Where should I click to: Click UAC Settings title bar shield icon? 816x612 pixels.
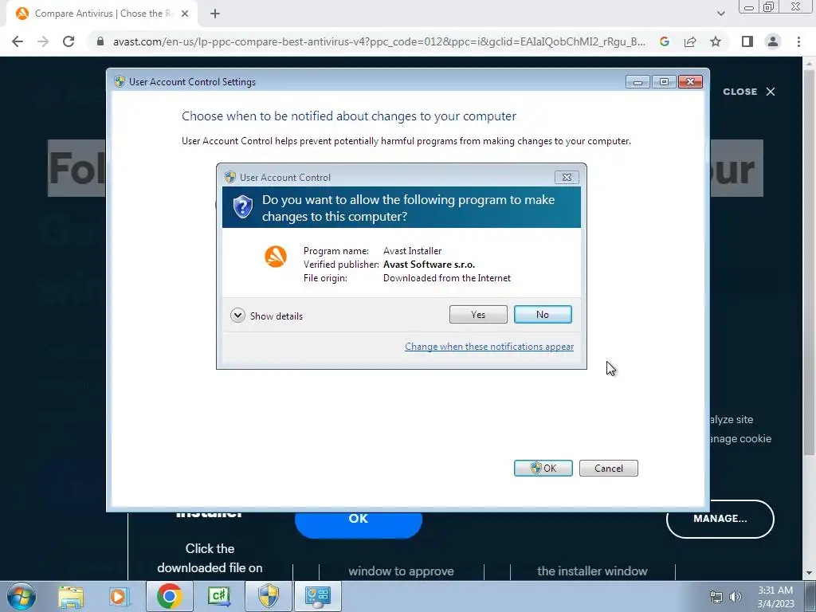(x=120, y=82)
